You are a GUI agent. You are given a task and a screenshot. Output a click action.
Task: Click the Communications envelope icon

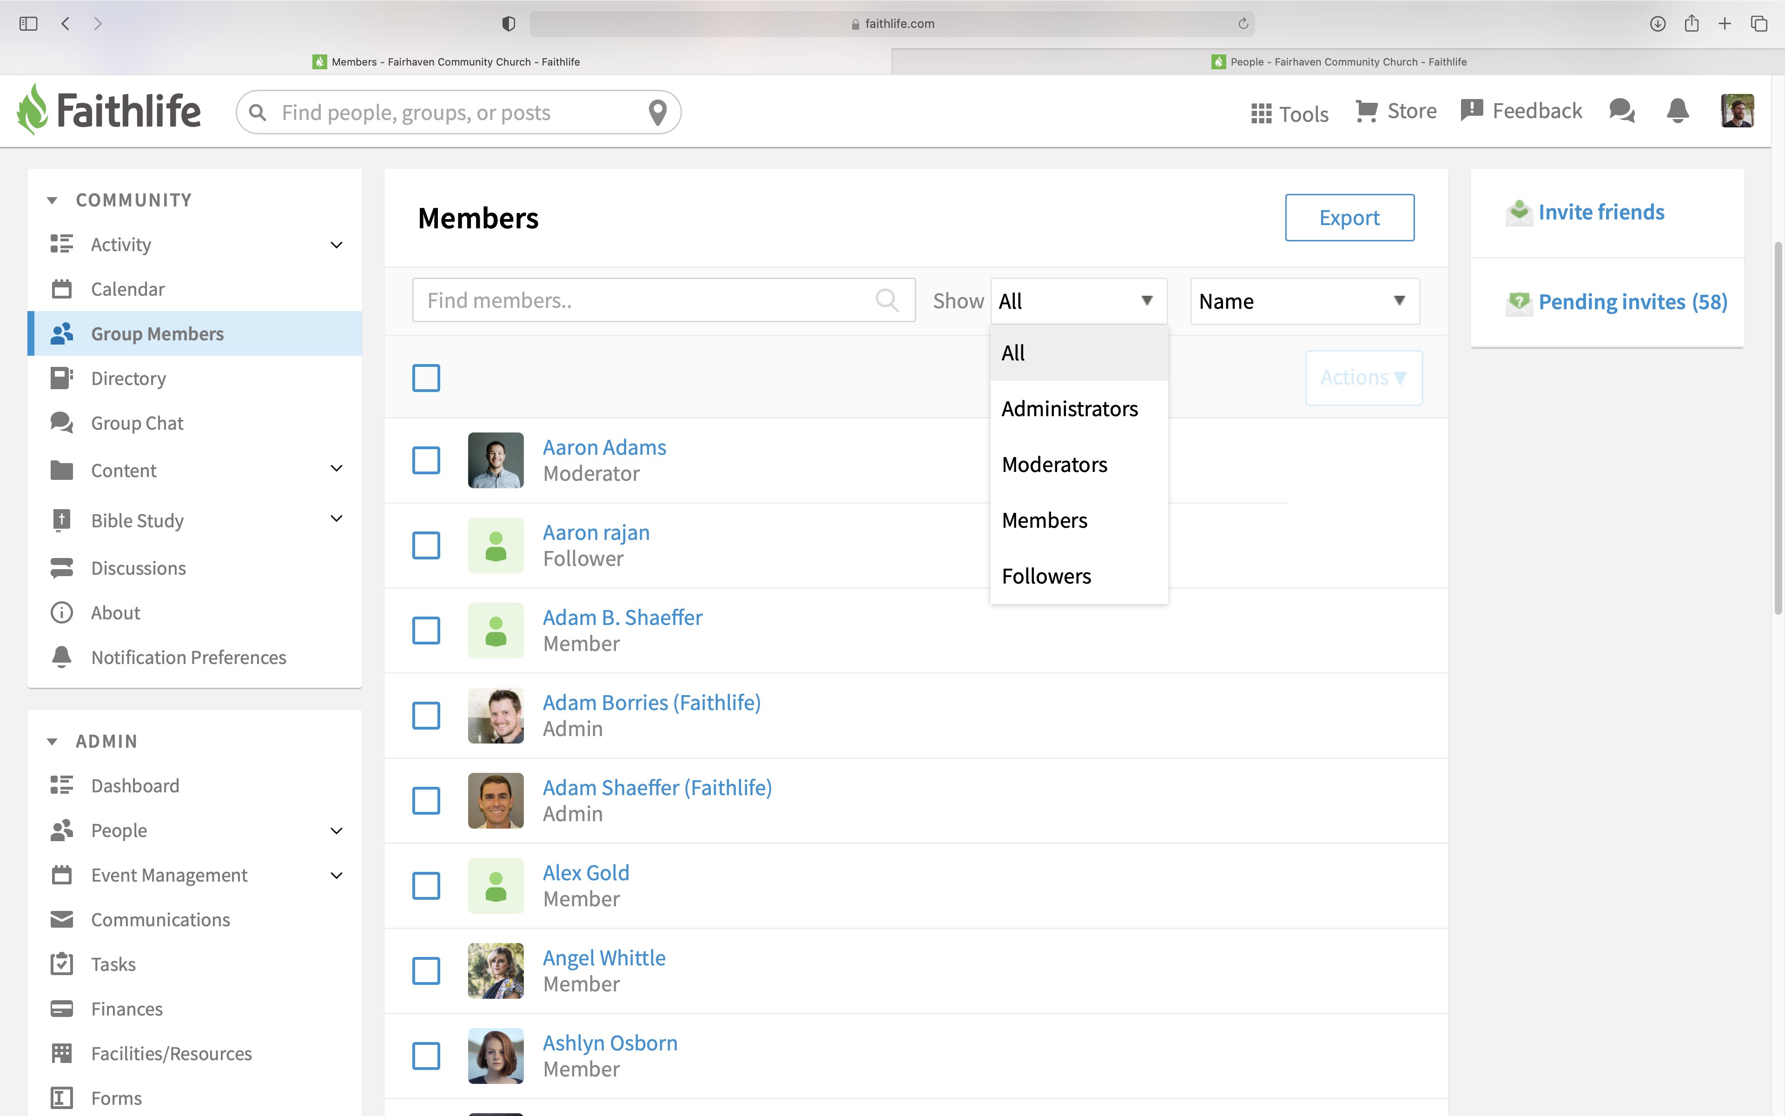[x=62, y=919]
